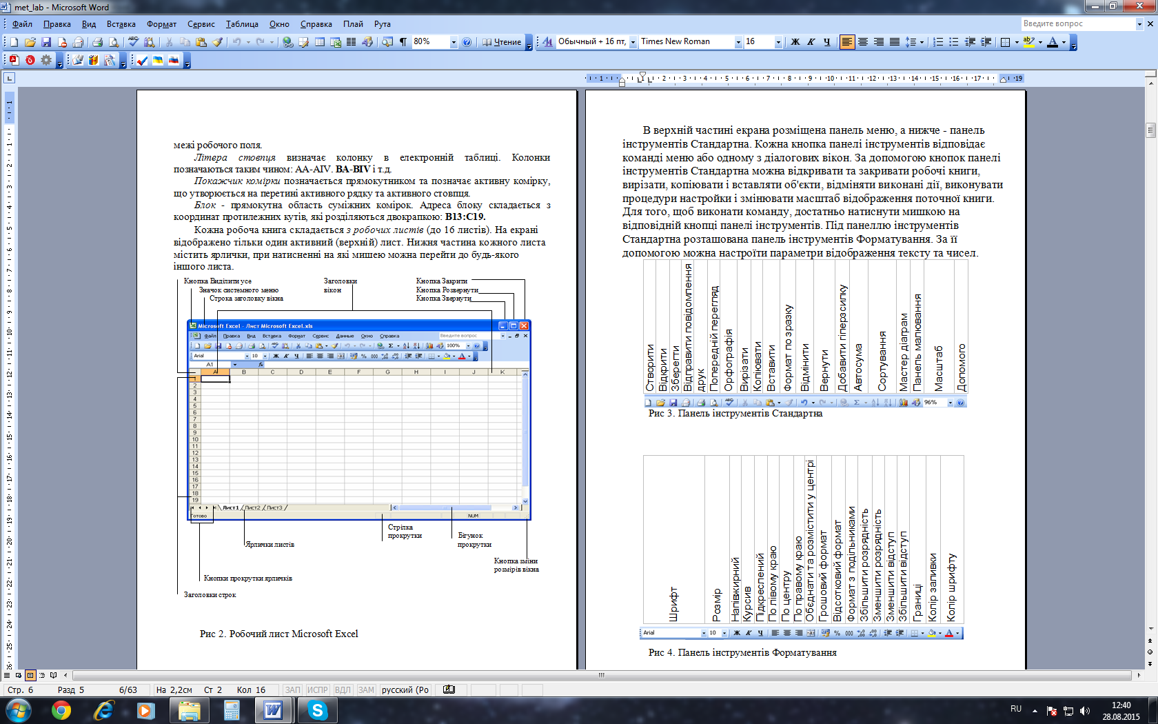This screenshot has height=724, width=1158.
Task: Open Times New Roman font dropdown
Action: point(738,42)
